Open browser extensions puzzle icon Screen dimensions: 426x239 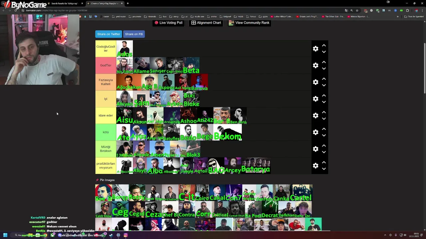pos(407,10)
